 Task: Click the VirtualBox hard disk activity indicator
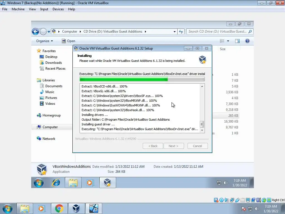216,200
